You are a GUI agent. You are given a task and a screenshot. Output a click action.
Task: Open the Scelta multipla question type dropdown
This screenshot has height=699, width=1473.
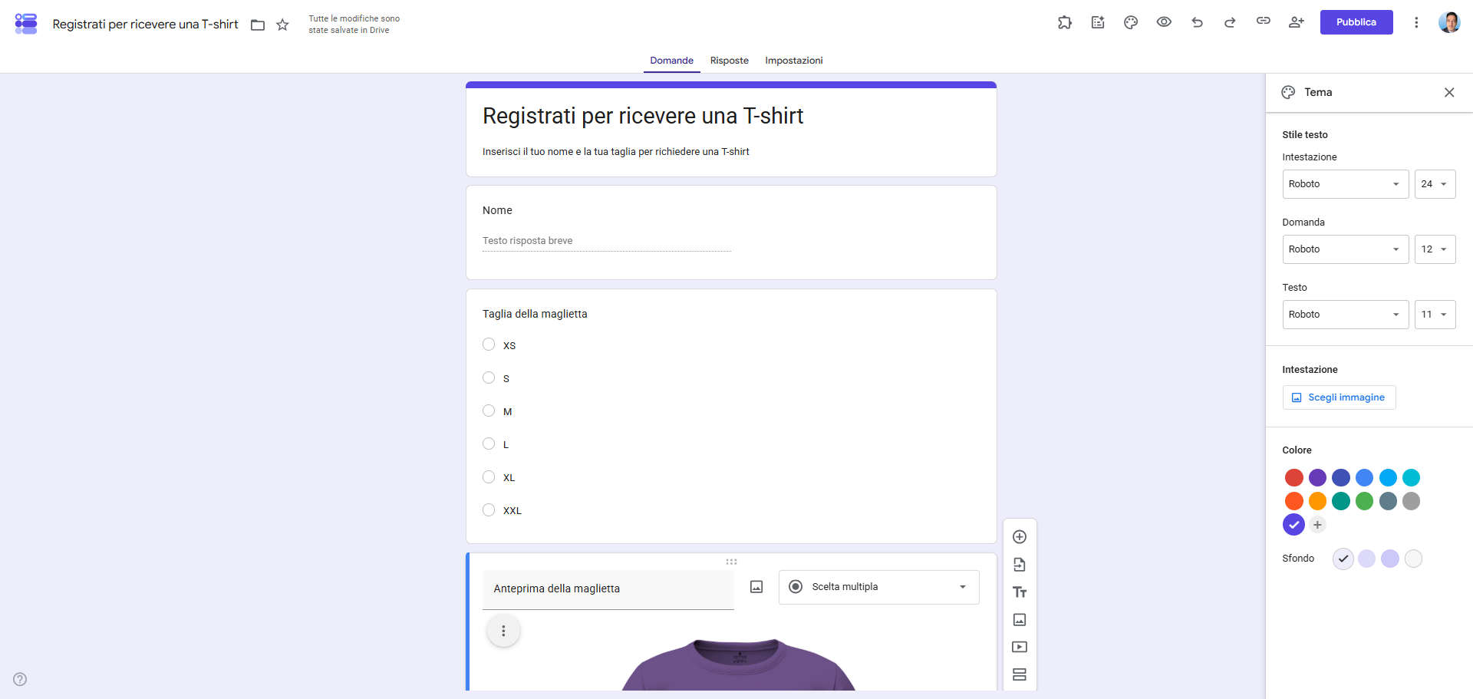click(x=878, y=587)
